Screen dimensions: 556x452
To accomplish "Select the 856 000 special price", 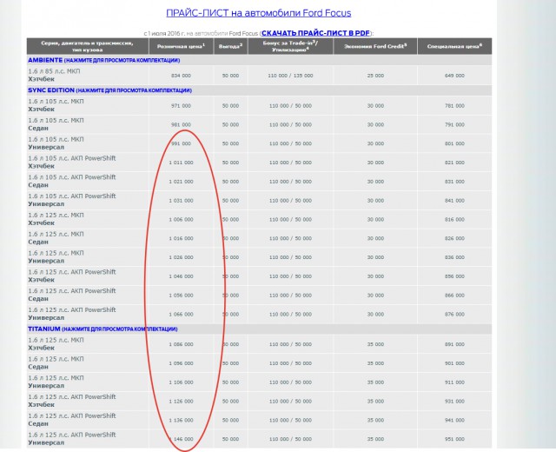I will (x=454, y=276).
